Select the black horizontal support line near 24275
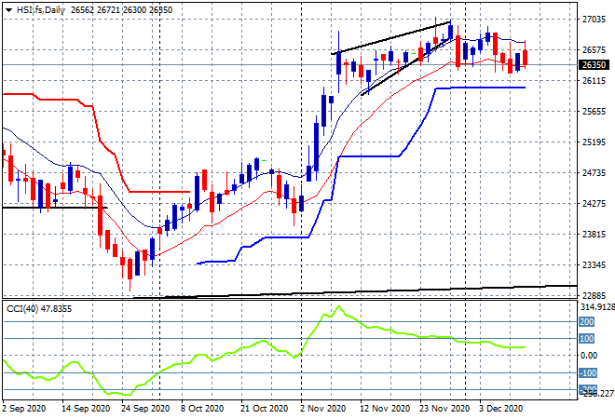Viewport: 615px width, 419px height. click(x=55, y=208)
